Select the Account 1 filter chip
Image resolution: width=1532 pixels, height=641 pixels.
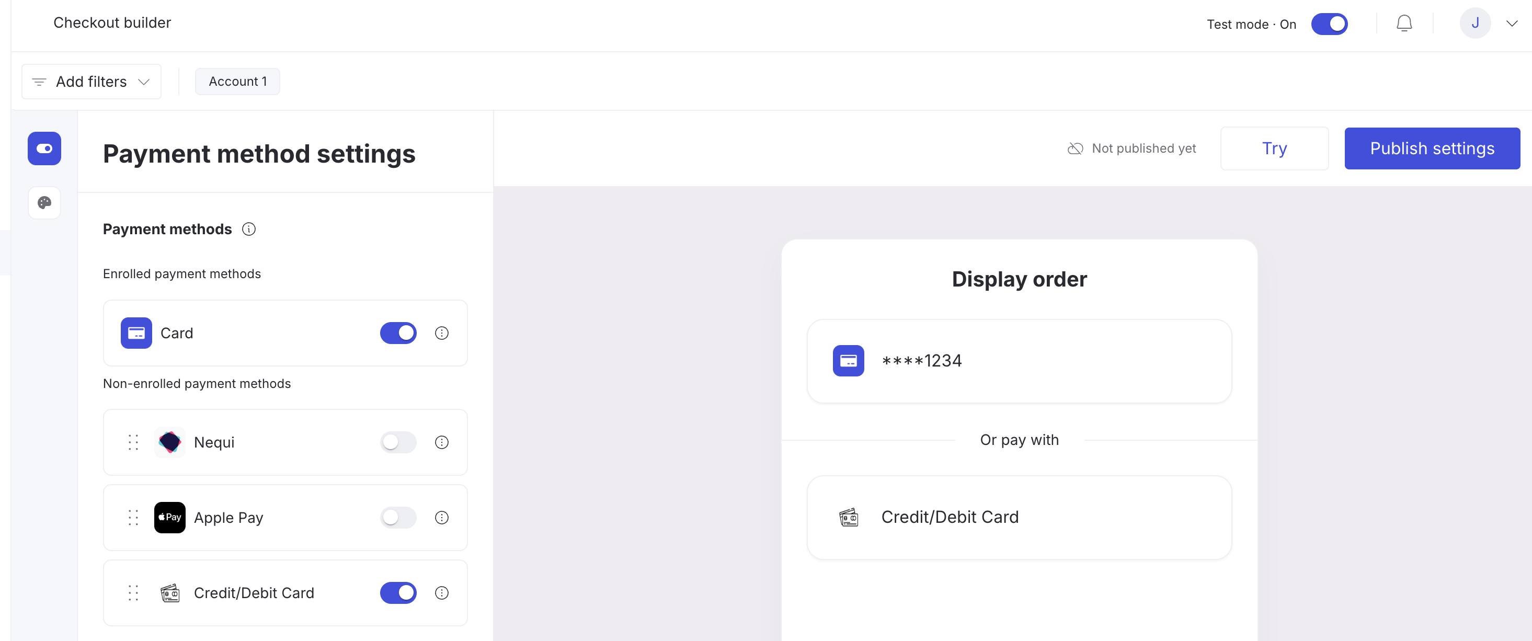tap(237, 82)
